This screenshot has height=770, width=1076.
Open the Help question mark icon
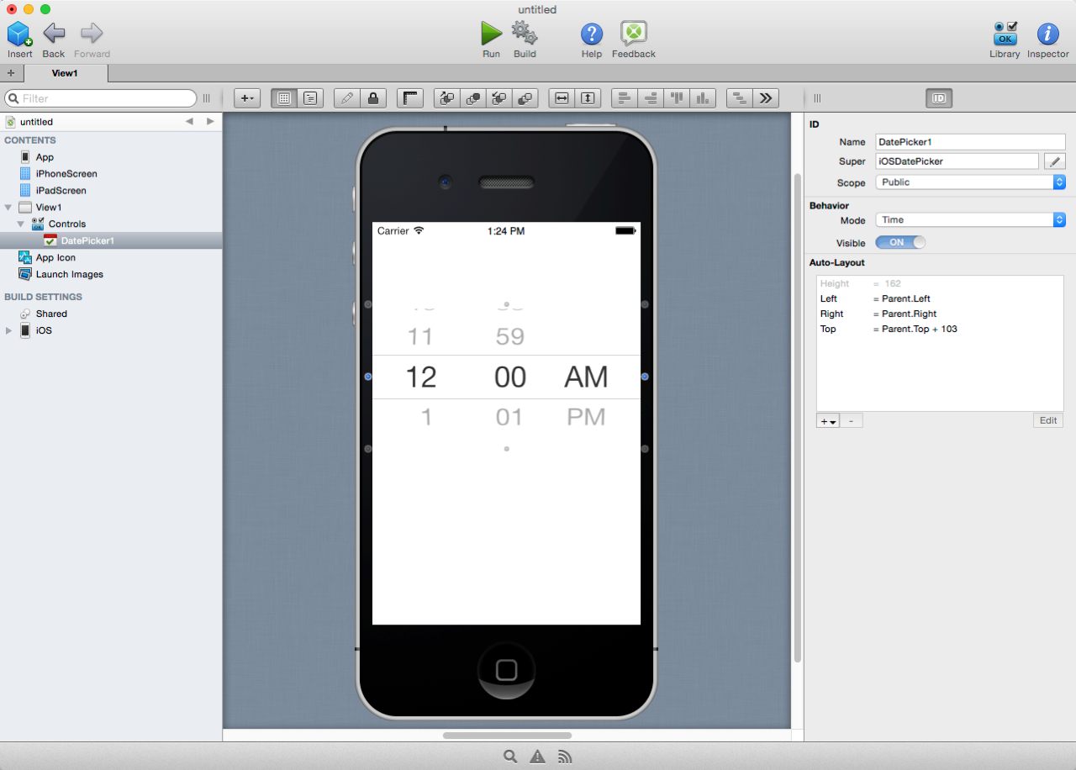click(x=592, y=34)
